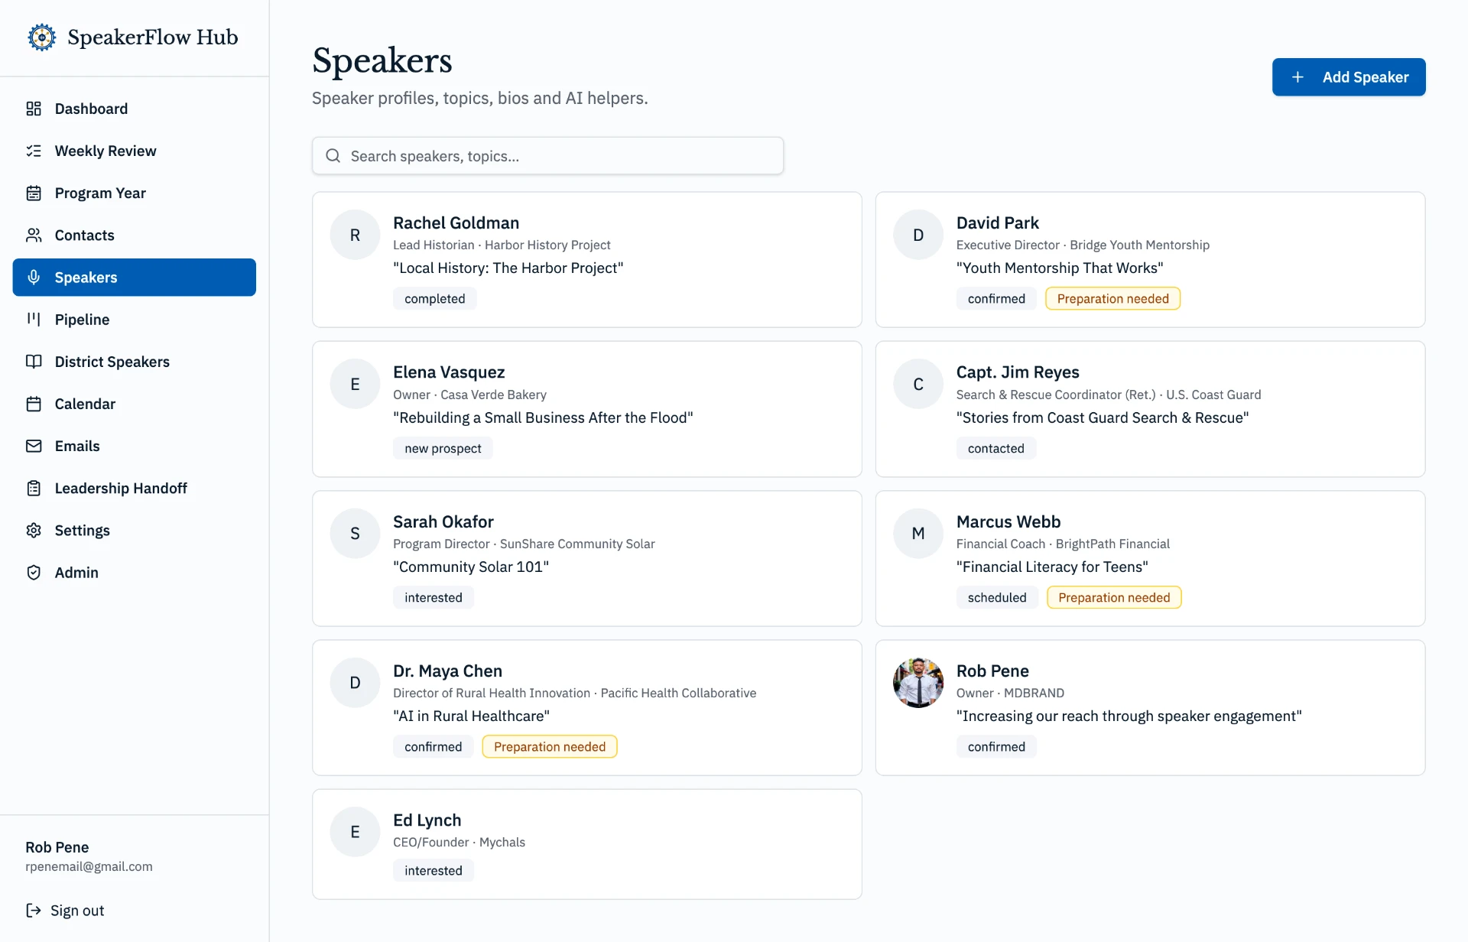This screenshot has width=1468, height=942.
Task: Click Sarah Okafor's interested status tag
Action: click(434, 597)
